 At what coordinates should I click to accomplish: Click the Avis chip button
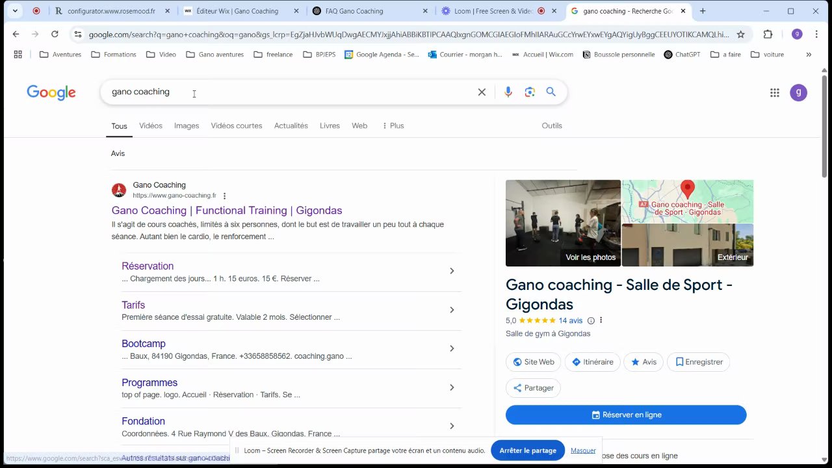pyautogui.click(x=643, y=362)
